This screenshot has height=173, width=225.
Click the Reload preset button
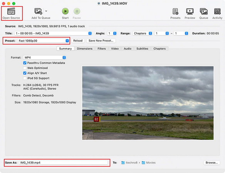tap(78, 40)
